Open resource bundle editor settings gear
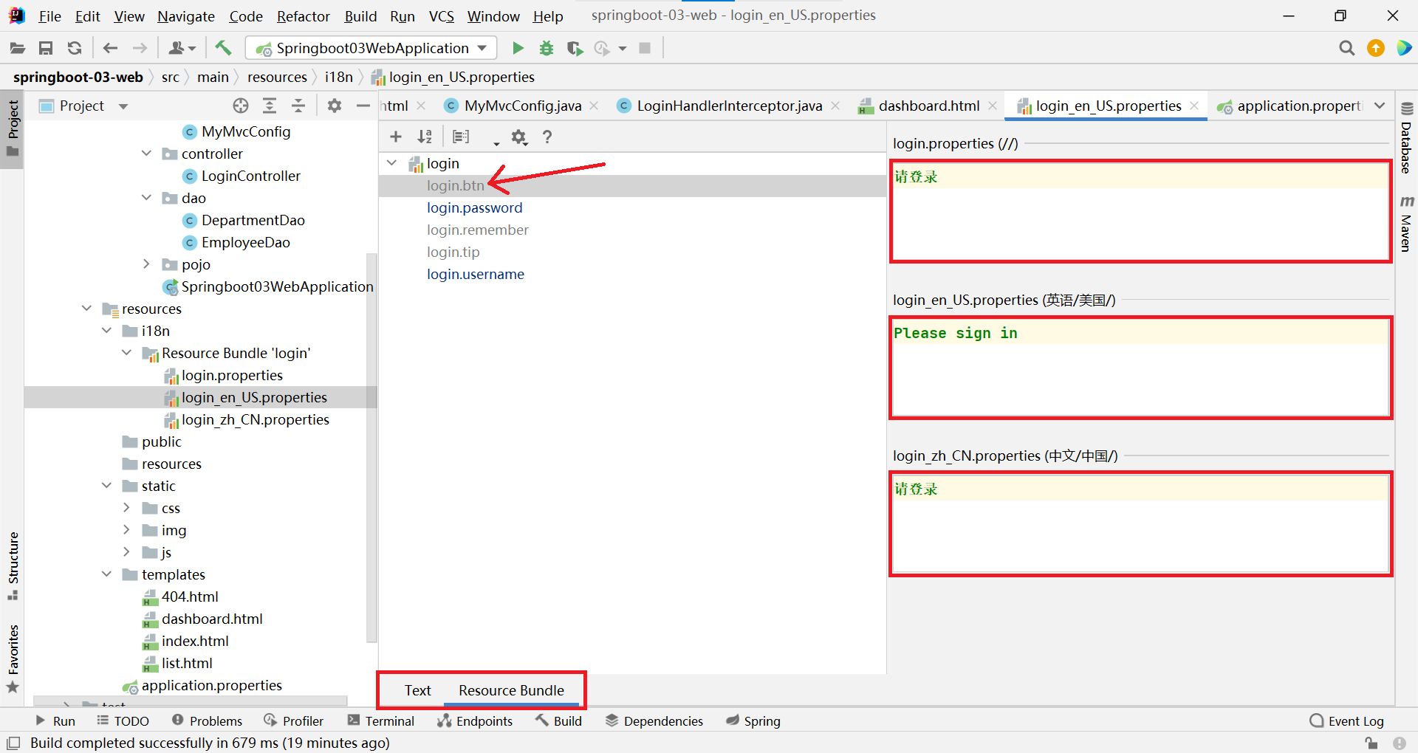Image resolution: width=1418 pixels, height=753 pixels. pos(519,137)
